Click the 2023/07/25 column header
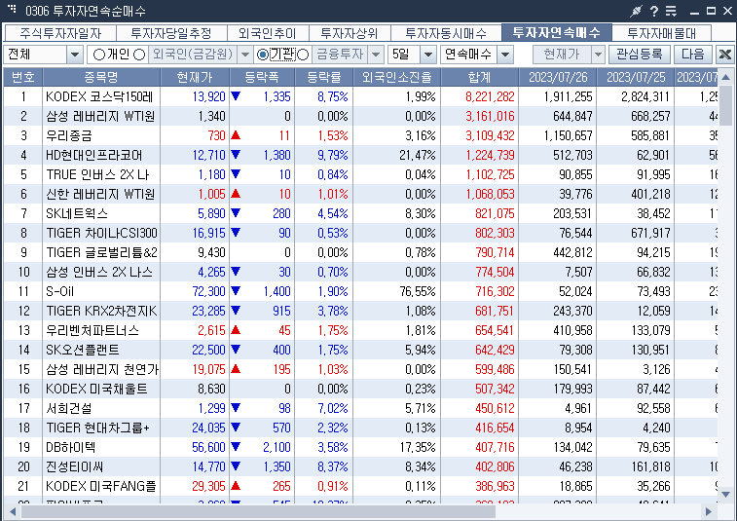The height and width of the screenshot is (521, 737). coord(636,77)
